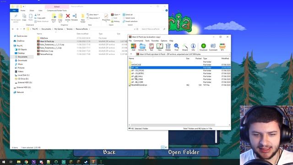This screenshot has width=293, height=165.
Task: Open Steam from the taskbar
Action: click(86, 162)
